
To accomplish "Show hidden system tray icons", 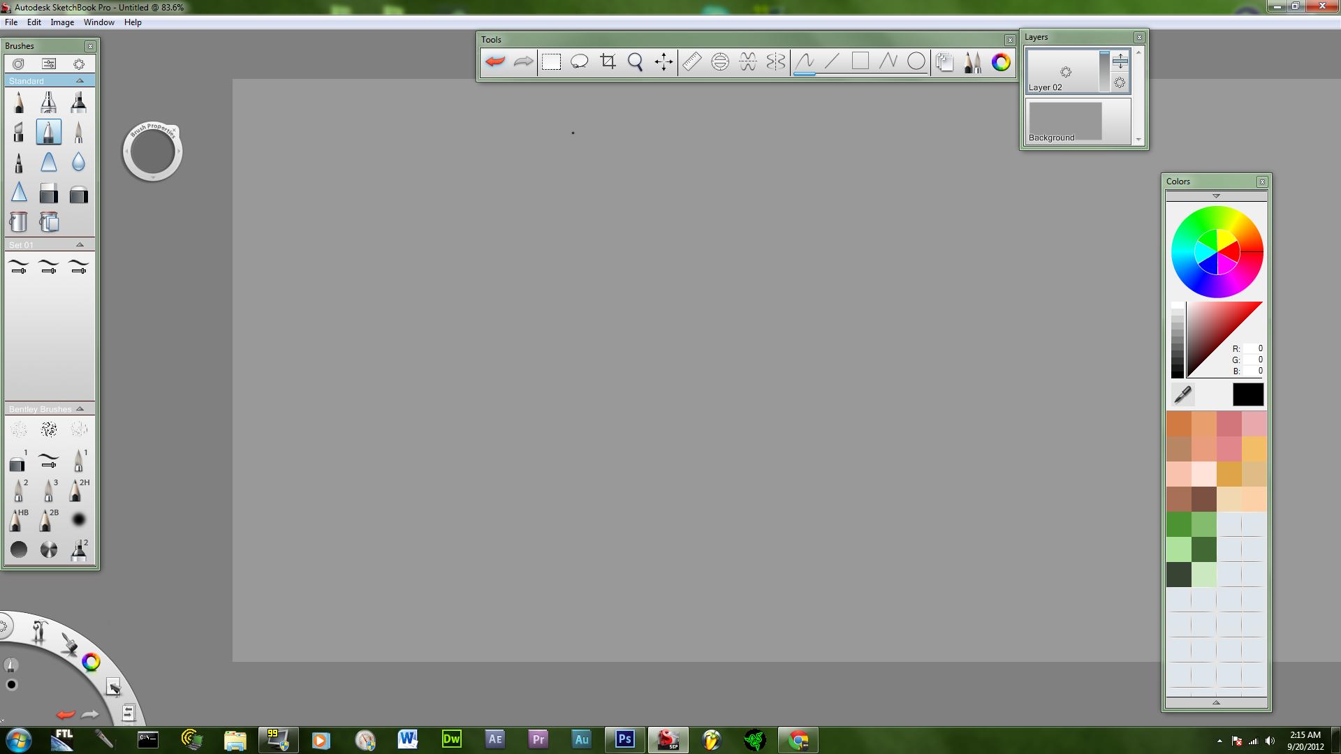I will [1219, 741].
